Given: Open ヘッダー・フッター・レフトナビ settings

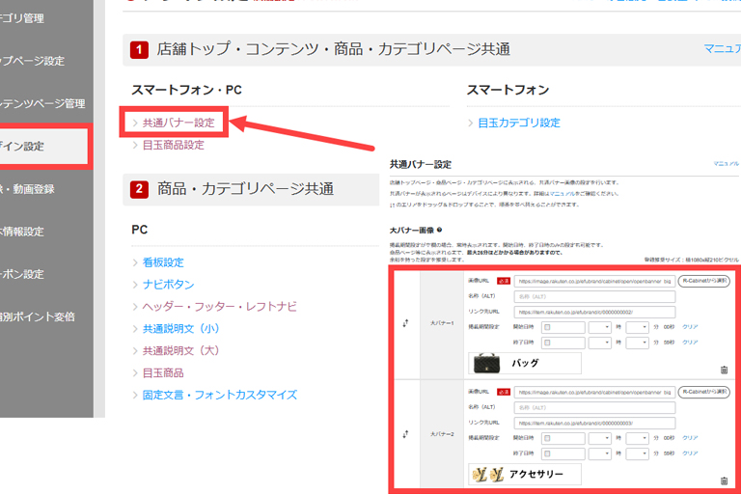Looking at the screenshot, I should tap(220, 306).
